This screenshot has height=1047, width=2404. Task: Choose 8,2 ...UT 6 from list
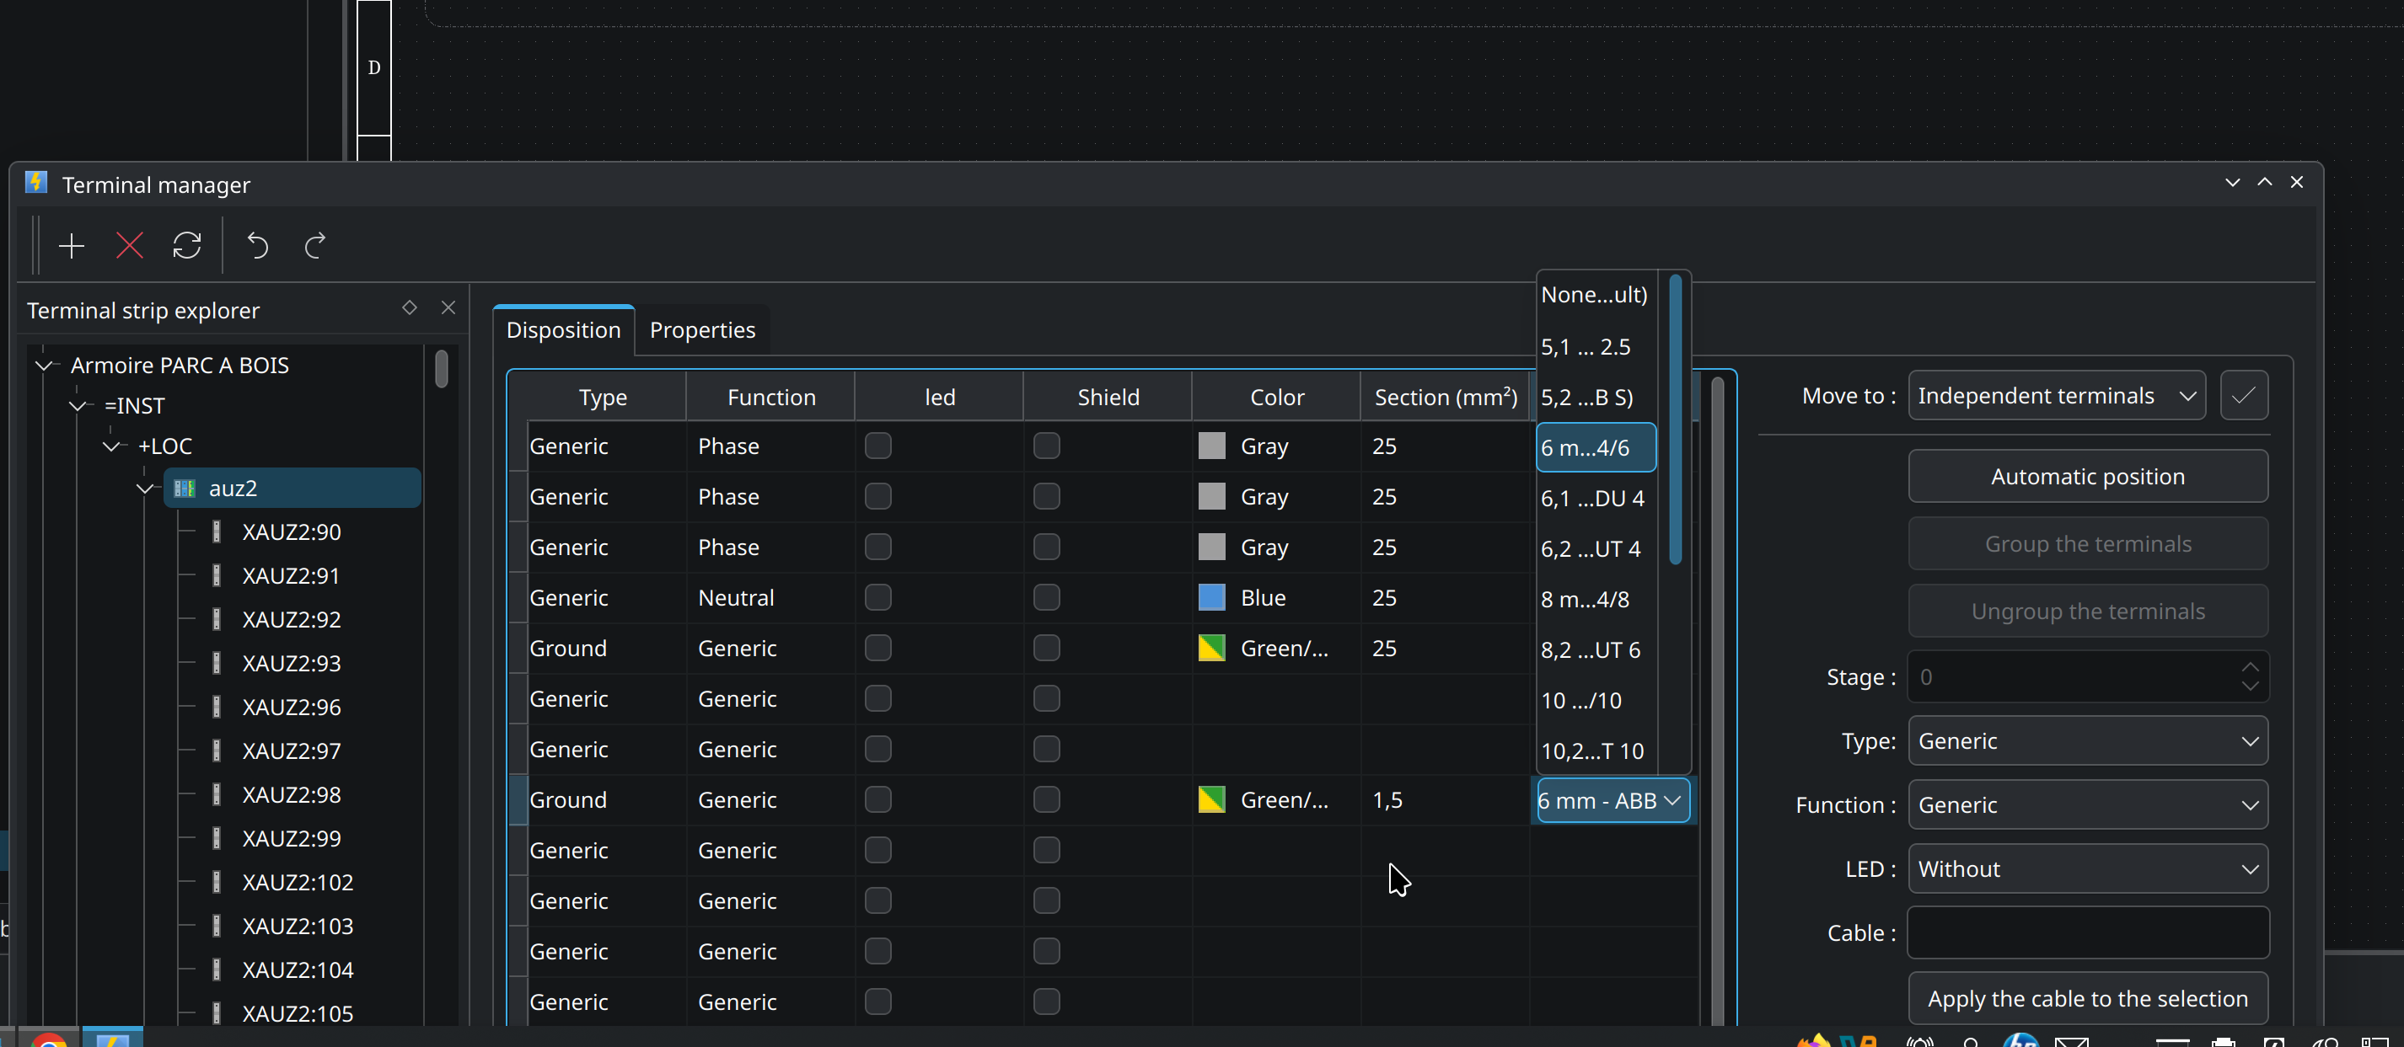pyautogui.click(x=1596, y=649)
